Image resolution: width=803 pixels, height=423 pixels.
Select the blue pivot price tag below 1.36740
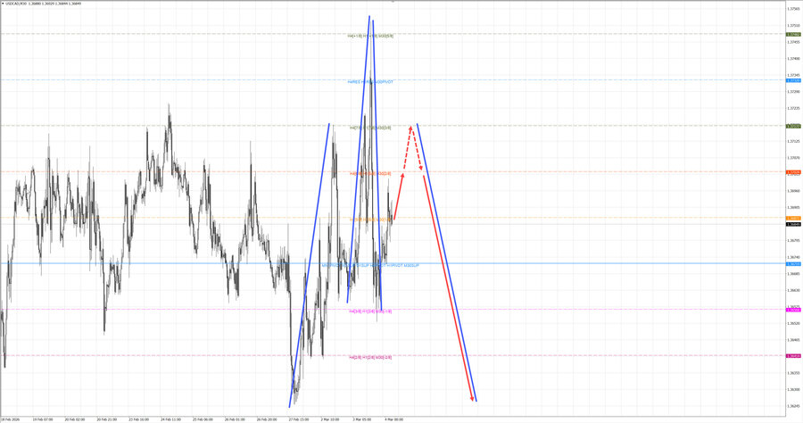coord(794,264)
